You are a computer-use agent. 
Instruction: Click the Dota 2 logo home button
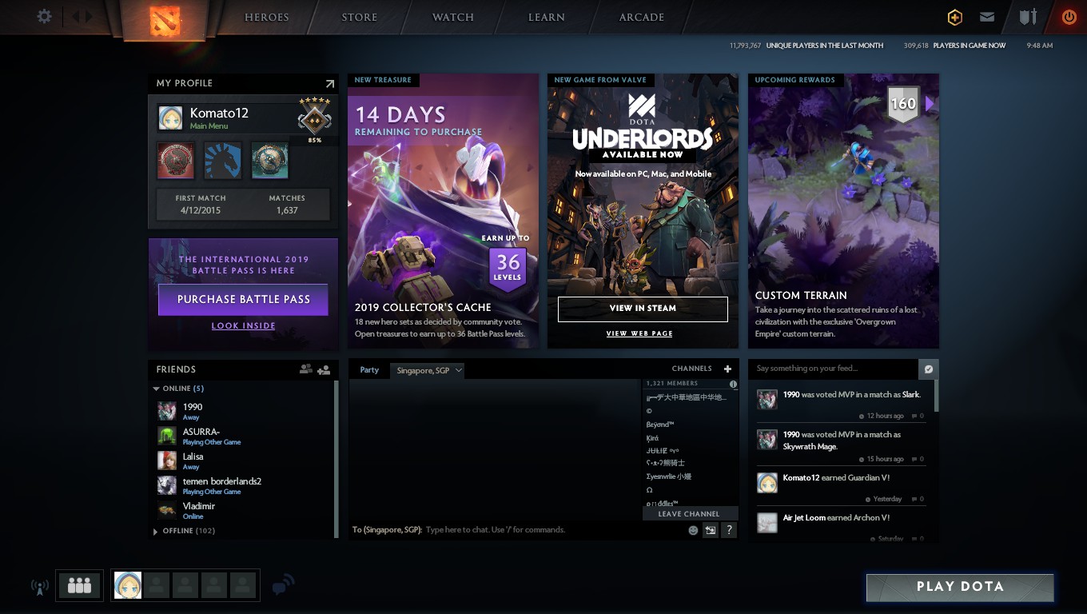(166, 20)
